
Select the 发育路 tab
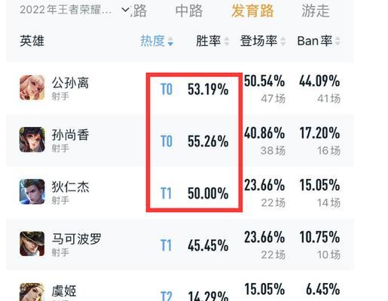click(252, 11)
